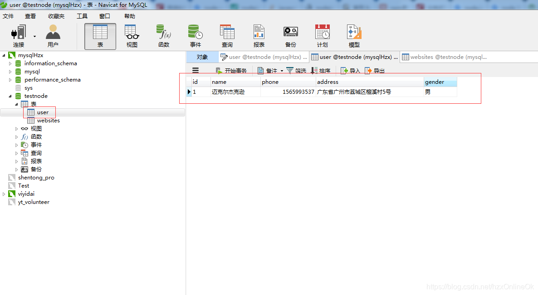Select the 函数 (Functions) icon
Viewport: 538px width, 295px height.
coord(163,35)
